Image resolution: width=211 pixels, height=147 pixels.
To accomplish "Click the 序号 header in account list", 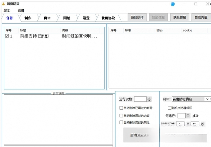I will tap(116, 30).
